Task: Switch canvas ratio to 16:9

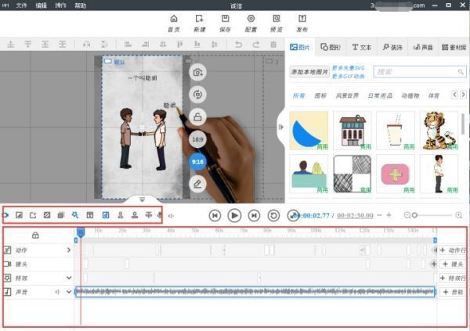Action: [x=197, y=139]
